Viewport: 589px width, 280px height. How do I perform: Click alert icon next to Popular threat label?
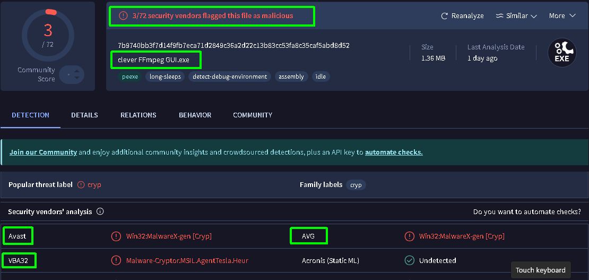tap(81, 185)
